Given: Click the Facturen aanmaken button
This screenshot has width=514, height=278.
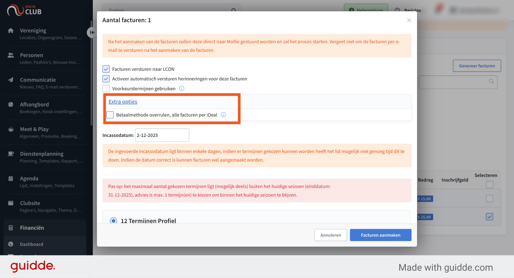Looking at the screenshot, I should pos(380,235).
